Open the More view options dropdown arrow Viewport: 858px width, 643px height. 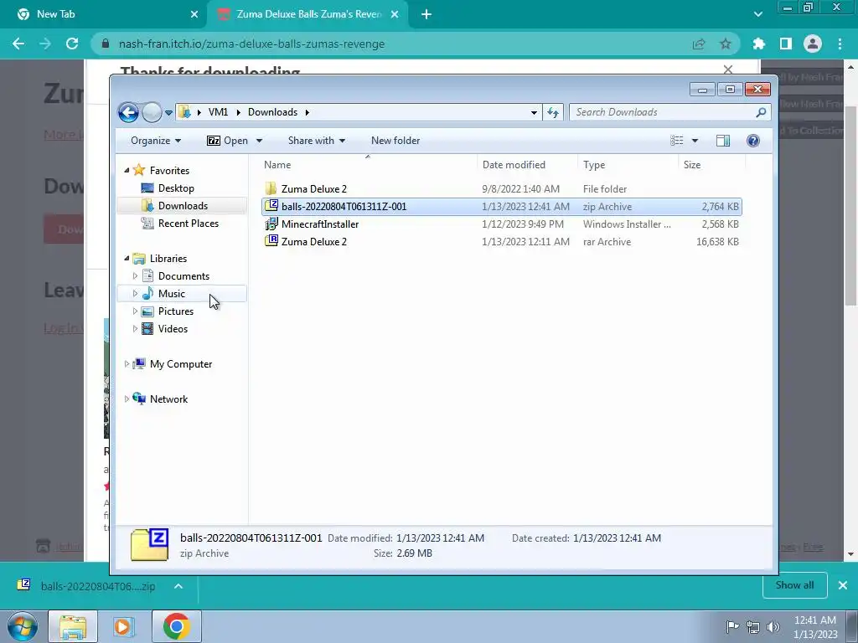point(695,141)
